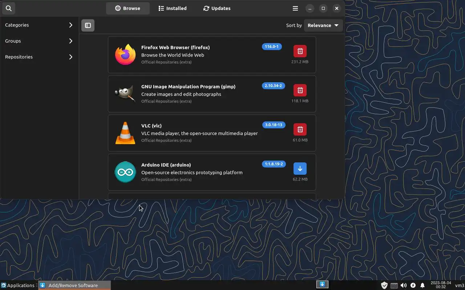This screenshot has height=290, width=465.
Task: Click the Arduino IDE download button
Action: 300,169
